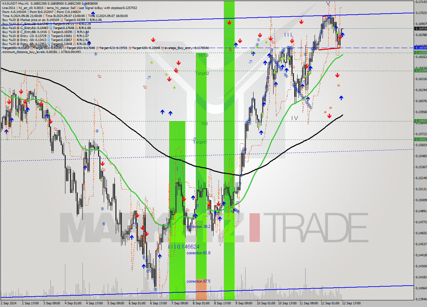Click the '7 Sep 09:00' time axis label
Viewport: 427px width, 307px height.
point(180,303)
